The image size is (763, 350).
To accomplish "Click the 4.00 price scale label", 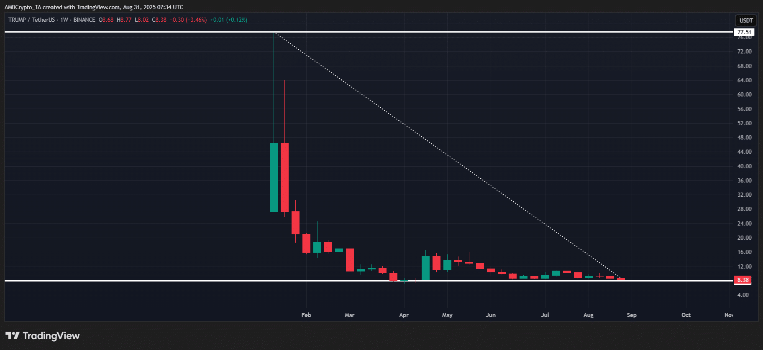I will 743,295.
